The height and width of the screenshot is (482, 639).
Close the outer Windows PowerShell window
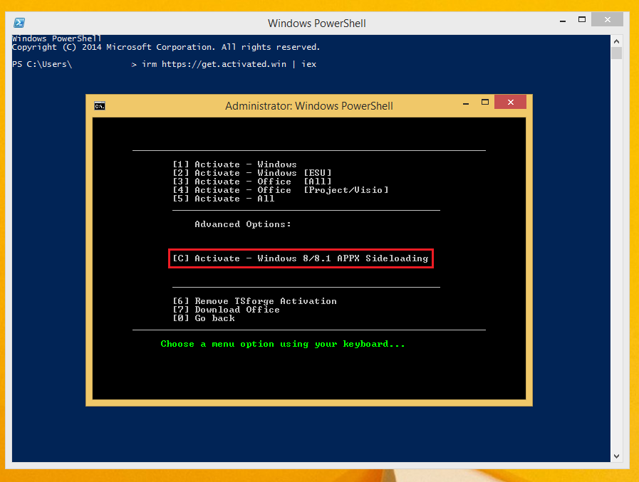point(607,19)
